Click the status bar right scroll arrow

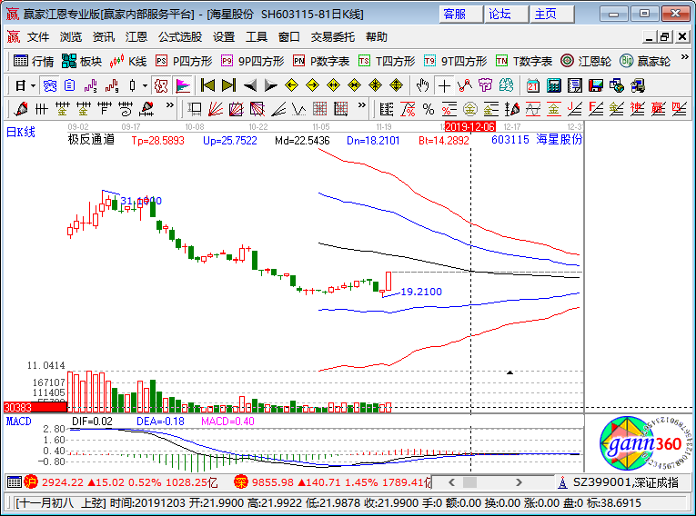point(519,482)
